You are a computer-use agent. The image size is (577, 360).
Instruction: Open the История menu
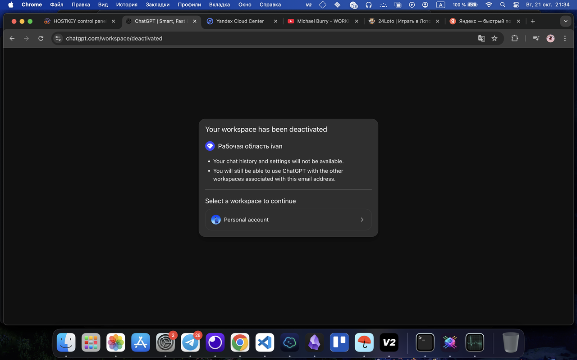pyautogui.click(x=127, y=4)
